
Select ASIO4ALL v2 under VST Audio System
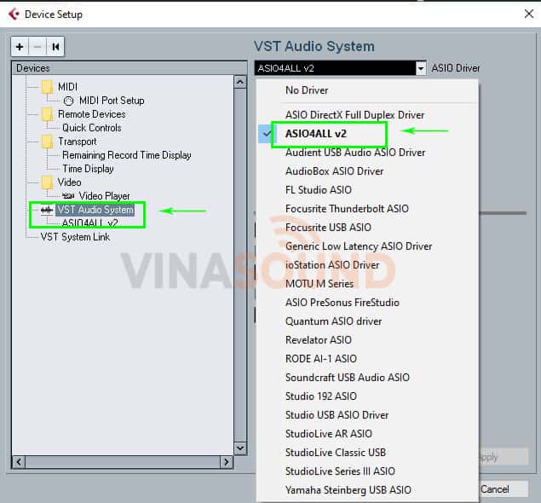[x=89, y=223]
